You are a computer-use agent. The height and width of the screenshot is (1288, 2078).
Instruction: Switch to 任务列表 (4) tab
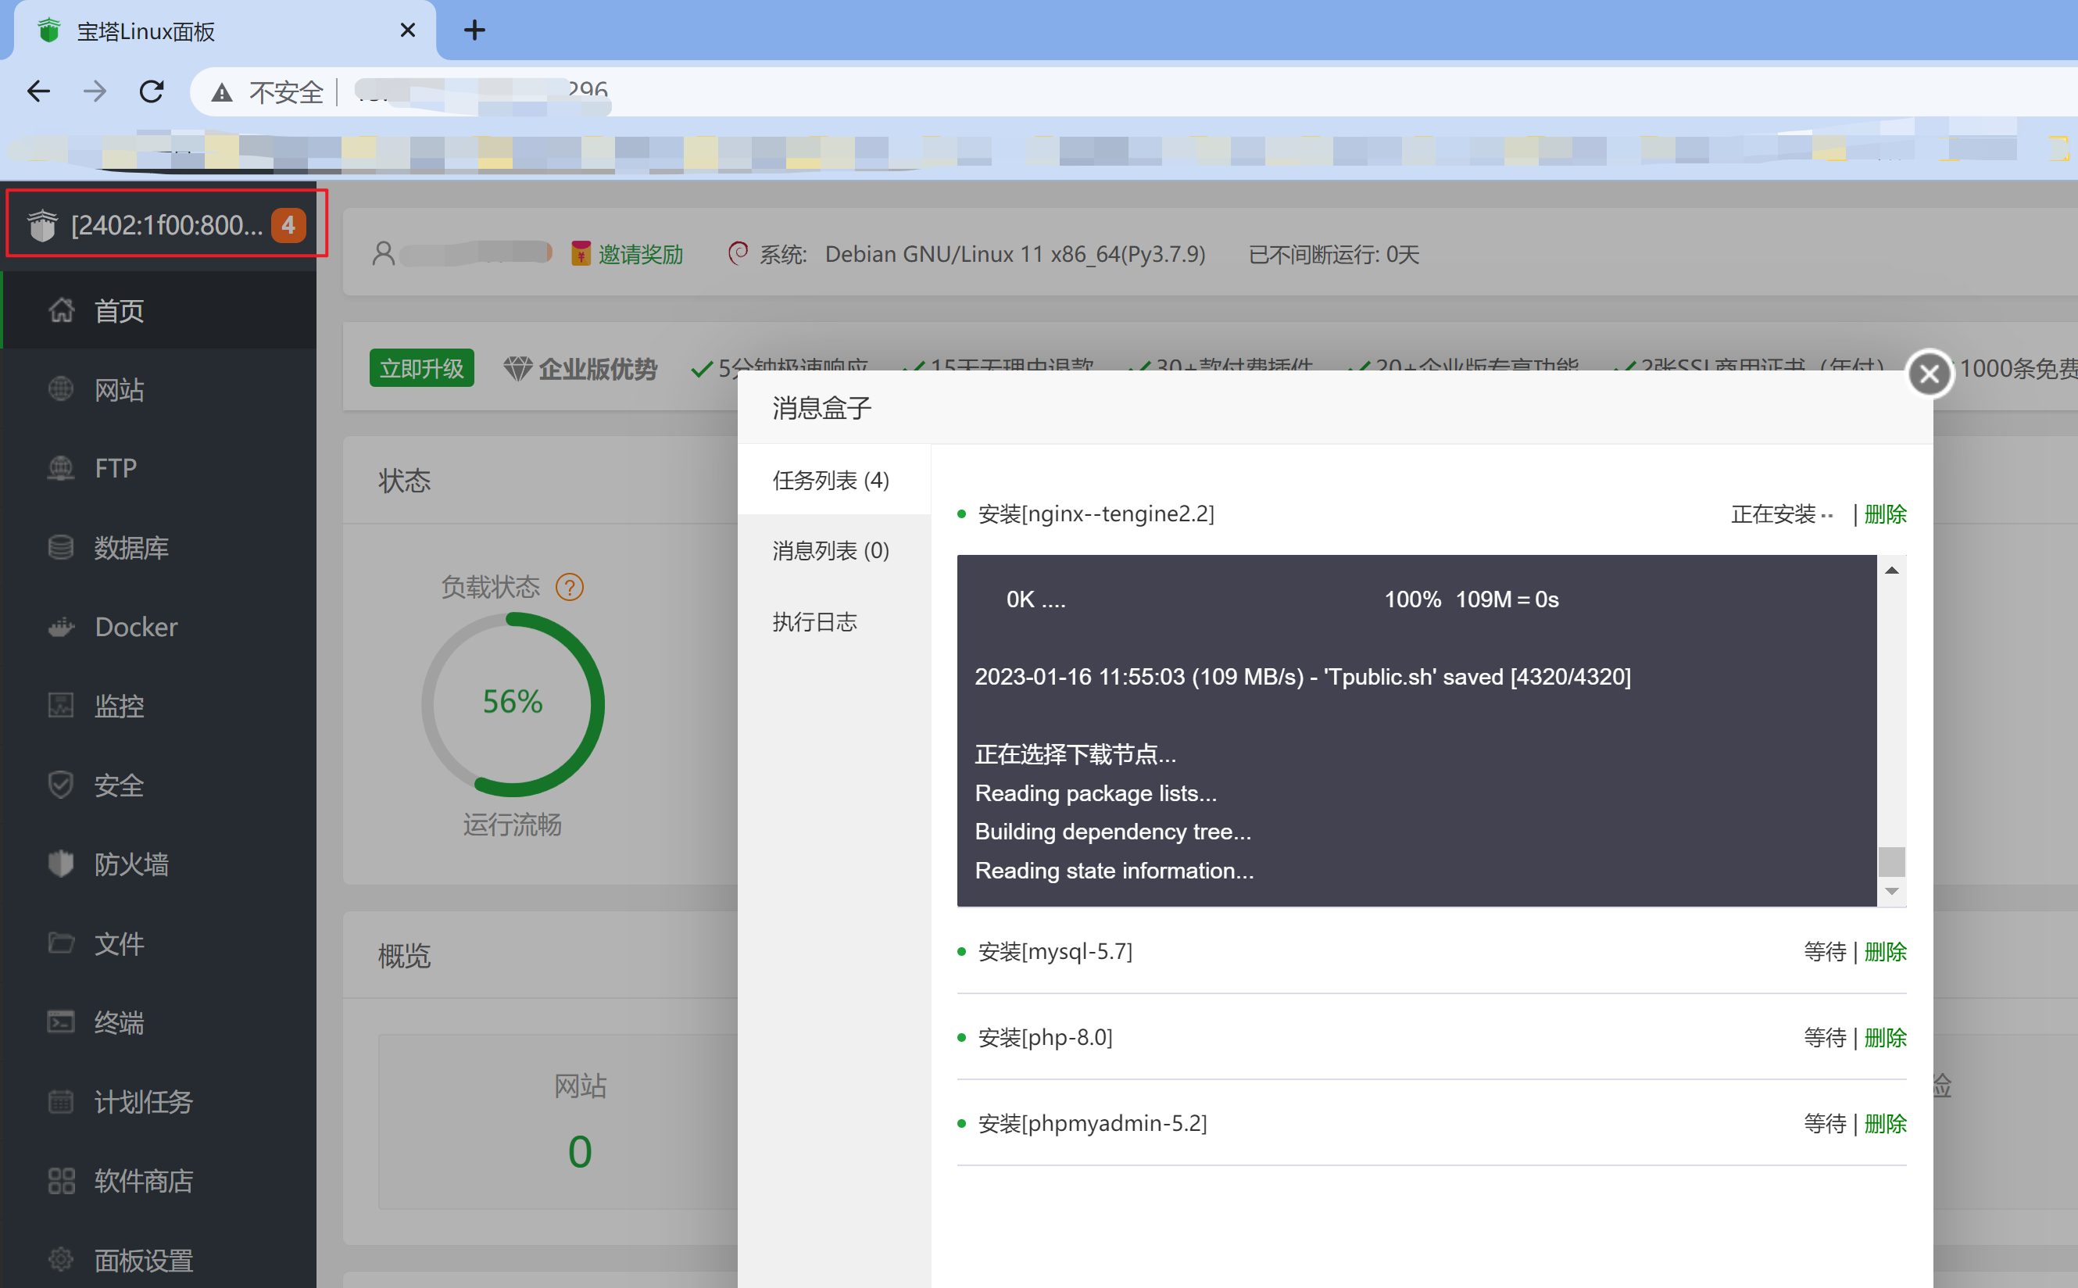coord(833,480)
